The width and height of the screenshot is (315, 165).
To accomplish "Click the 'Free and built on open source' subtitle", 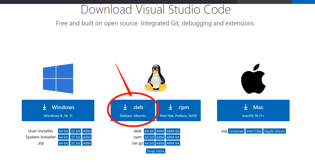I will [156, 23].
